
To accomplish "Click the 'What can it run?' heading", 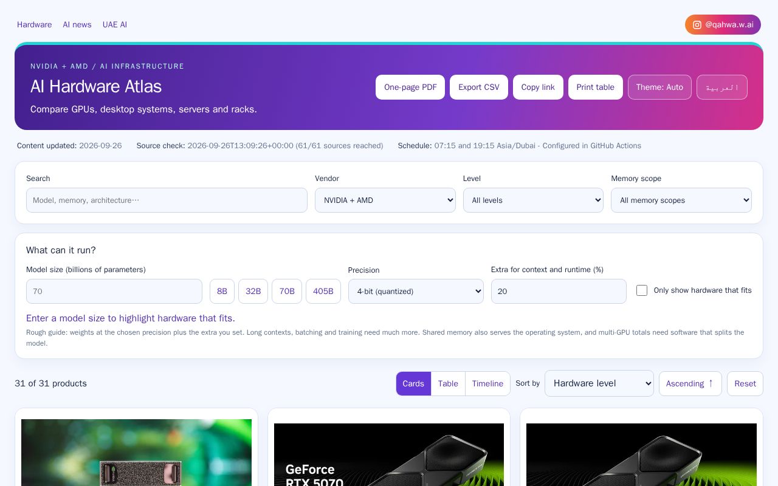I will click(61, 250).
